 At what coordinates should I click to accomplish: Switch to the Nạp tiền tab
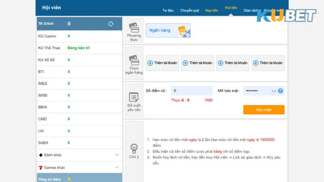211,11
